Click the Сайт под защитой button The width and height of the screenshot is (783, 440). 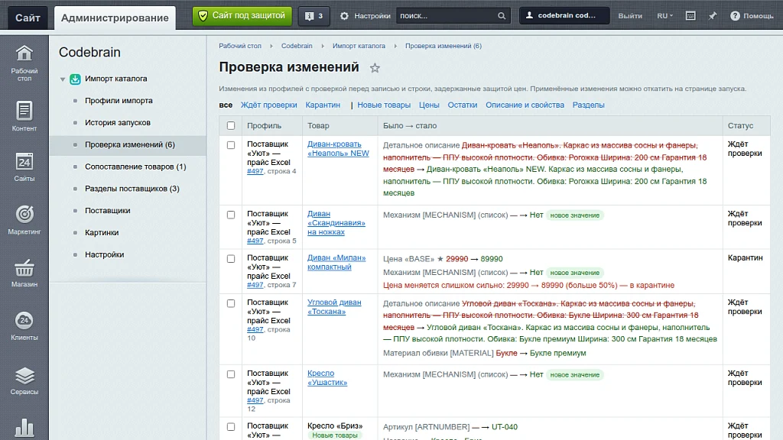[242, 16]
